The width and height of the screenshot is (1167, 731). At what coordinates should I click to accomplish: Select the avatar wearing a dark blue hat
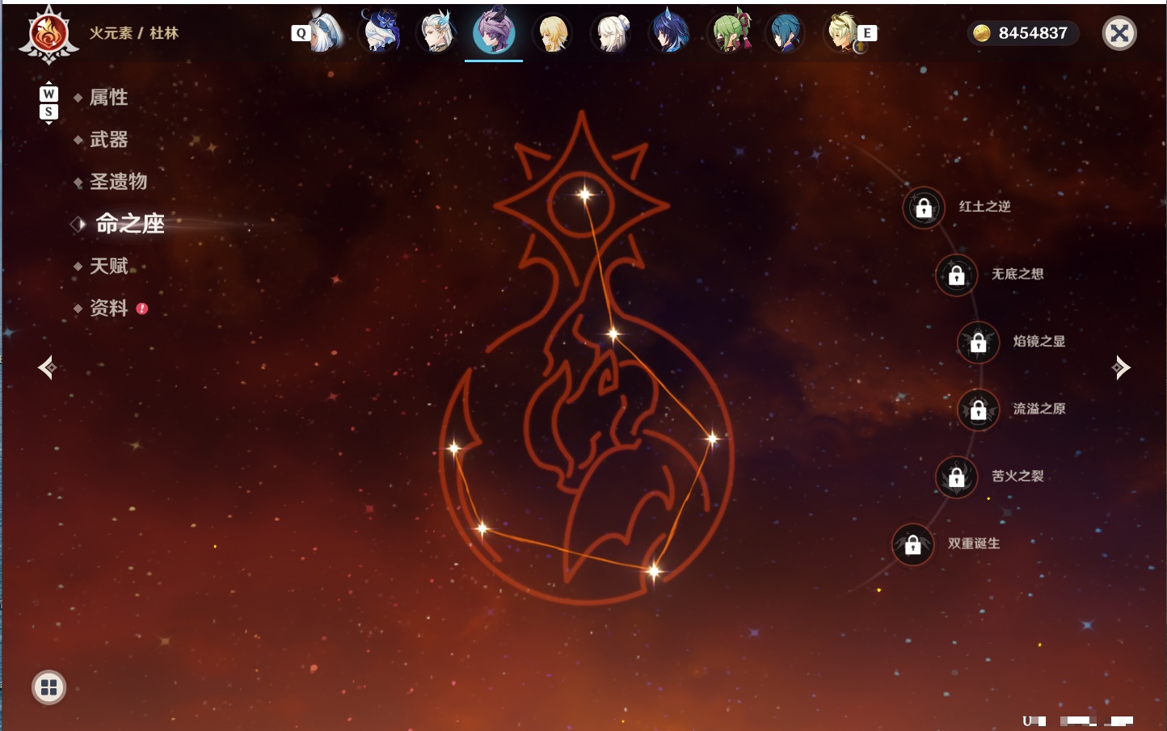tap(381, 32)
